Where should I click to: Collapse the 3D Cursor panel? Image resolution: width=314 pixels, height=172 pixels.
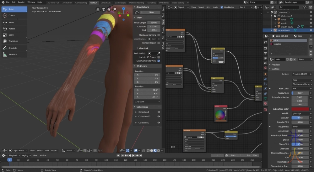tap(141, 66)
